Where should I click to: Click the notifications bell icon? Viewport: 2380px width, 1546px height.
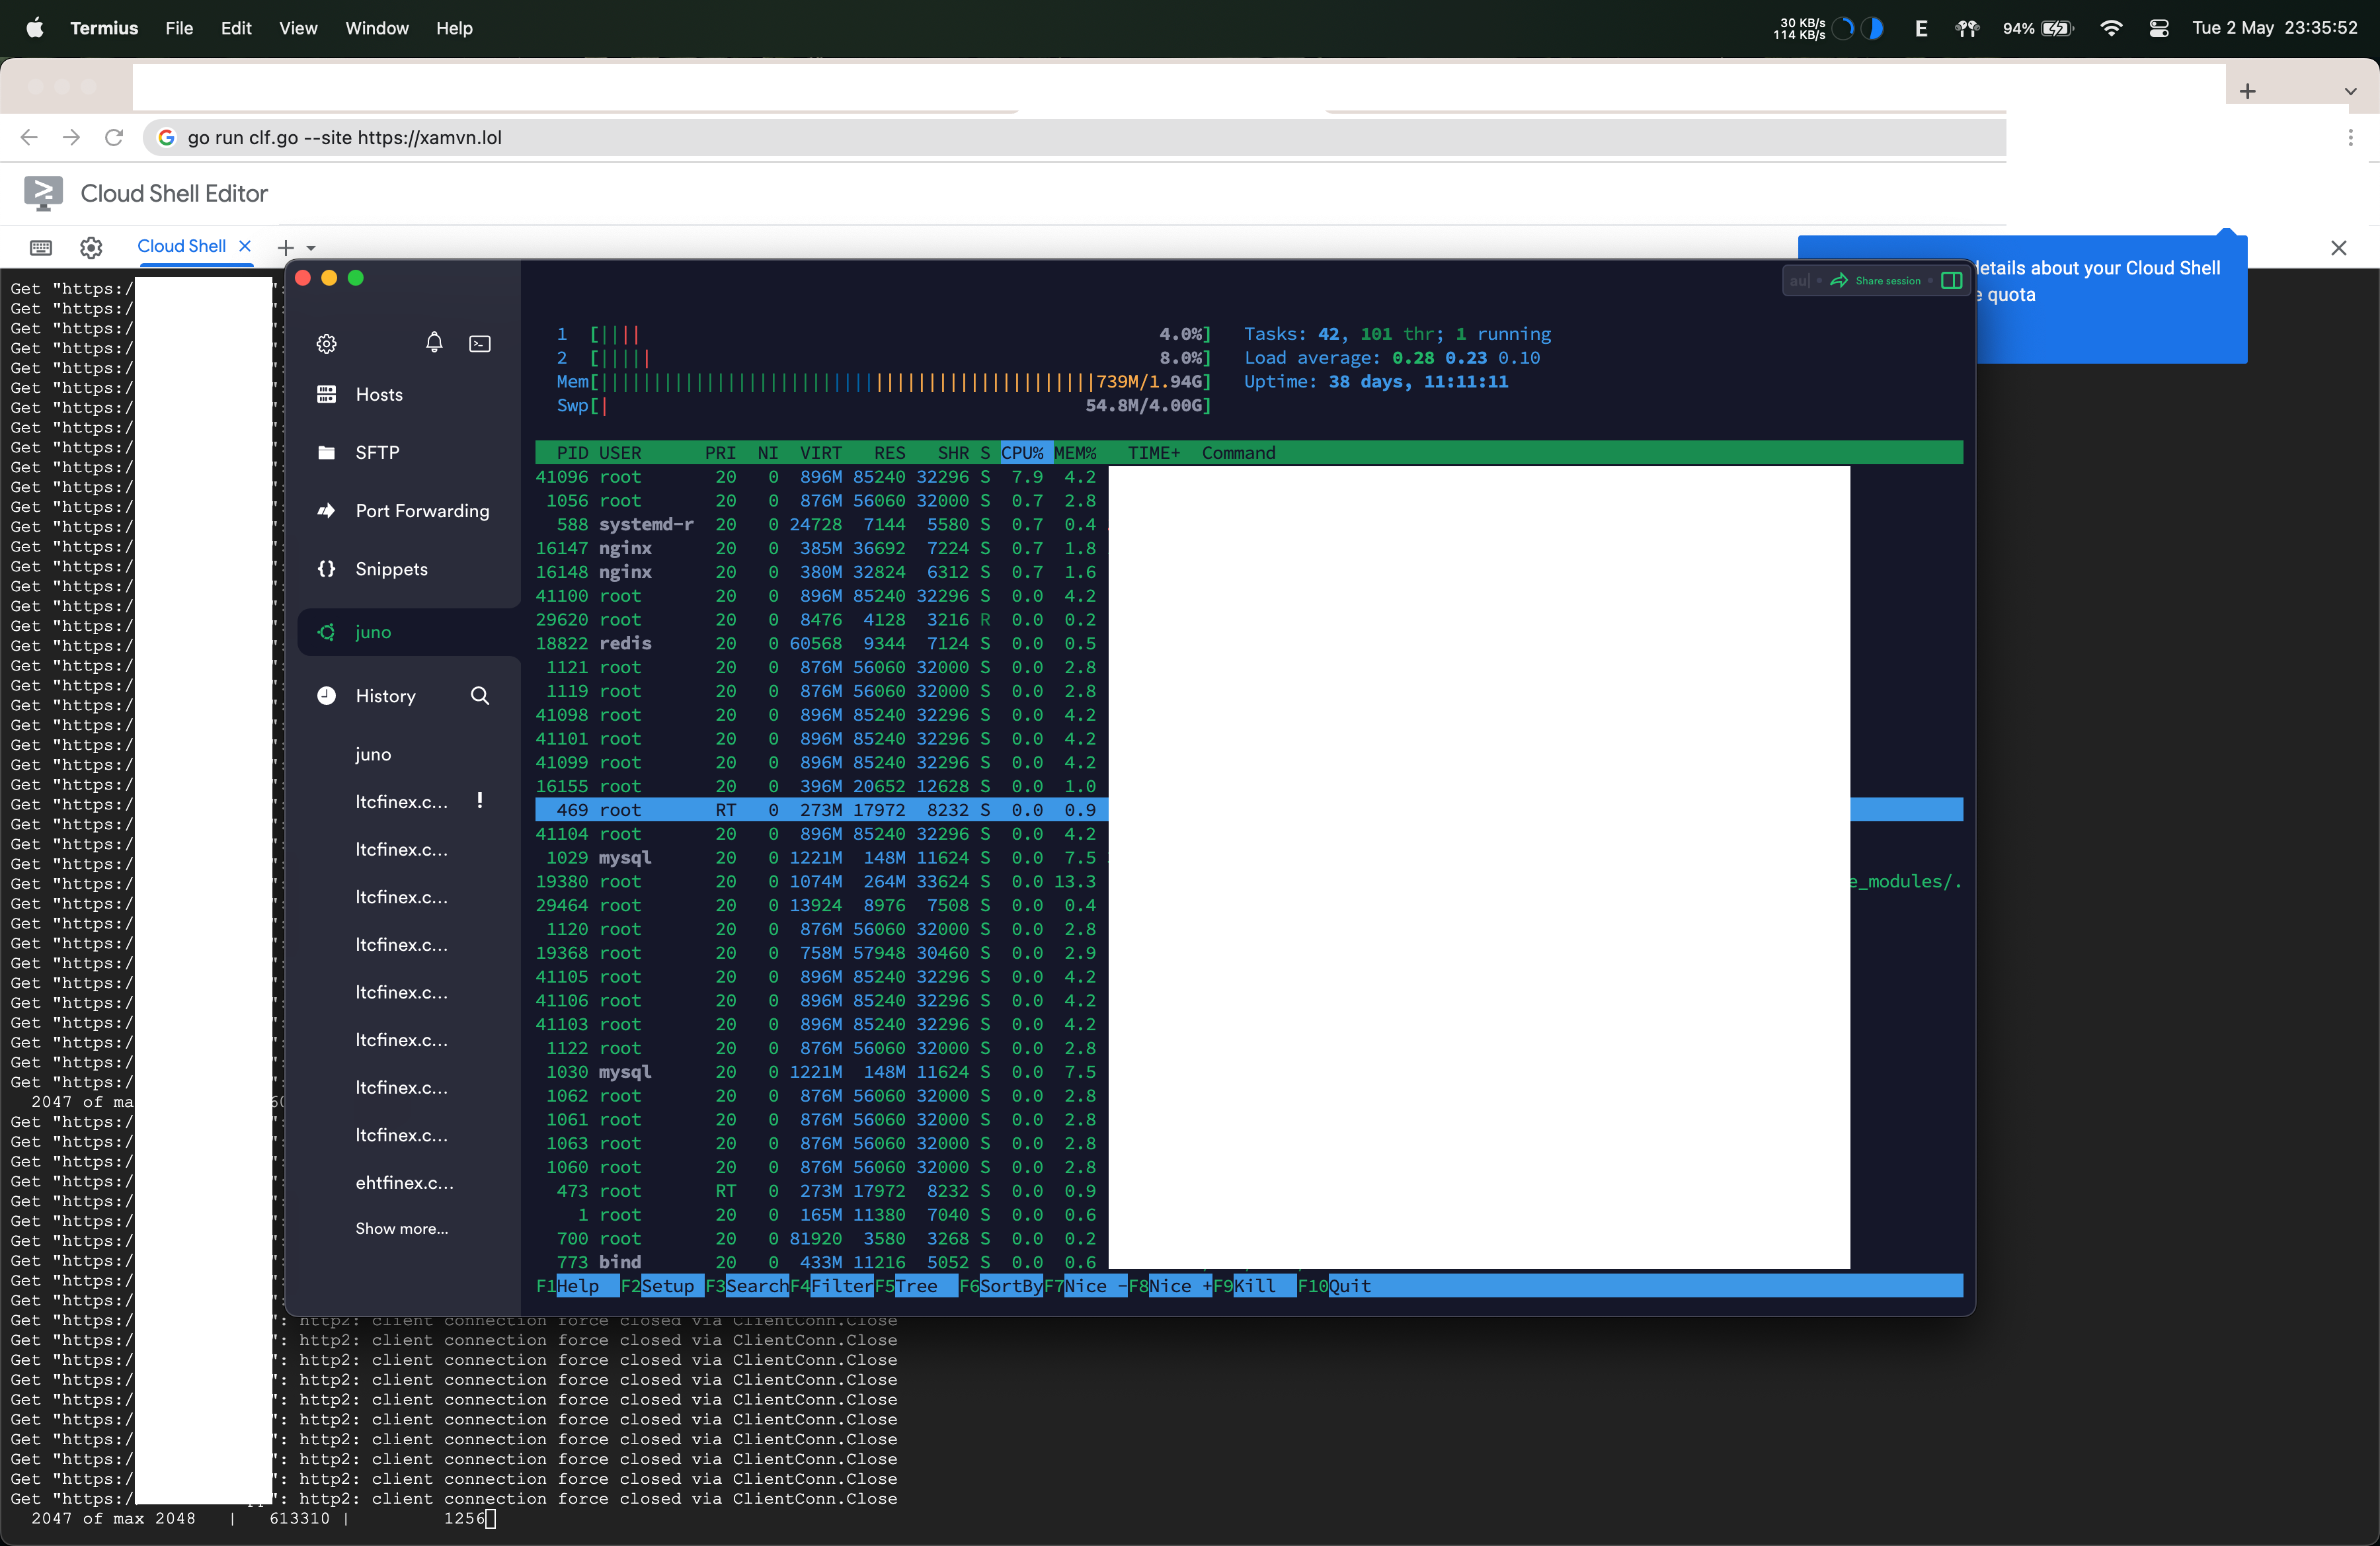(x=434, y=343)
